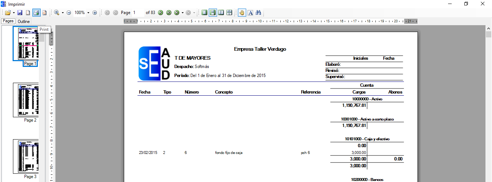
Task: Save the report with the floppy disk icon
Action: 20,13
